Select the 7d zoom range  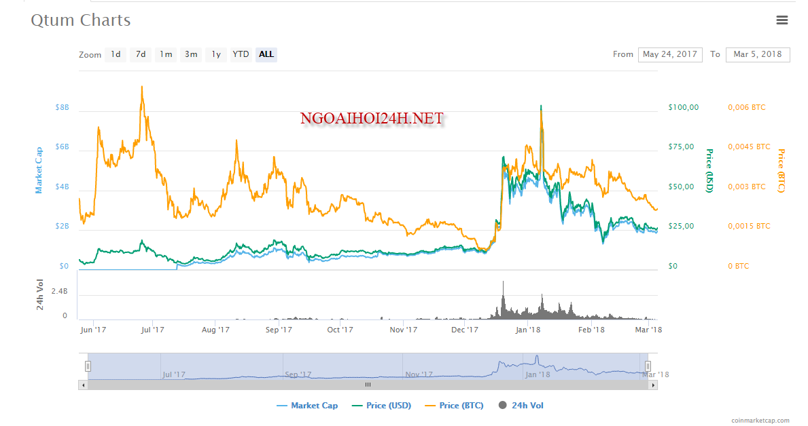point(141,54)
